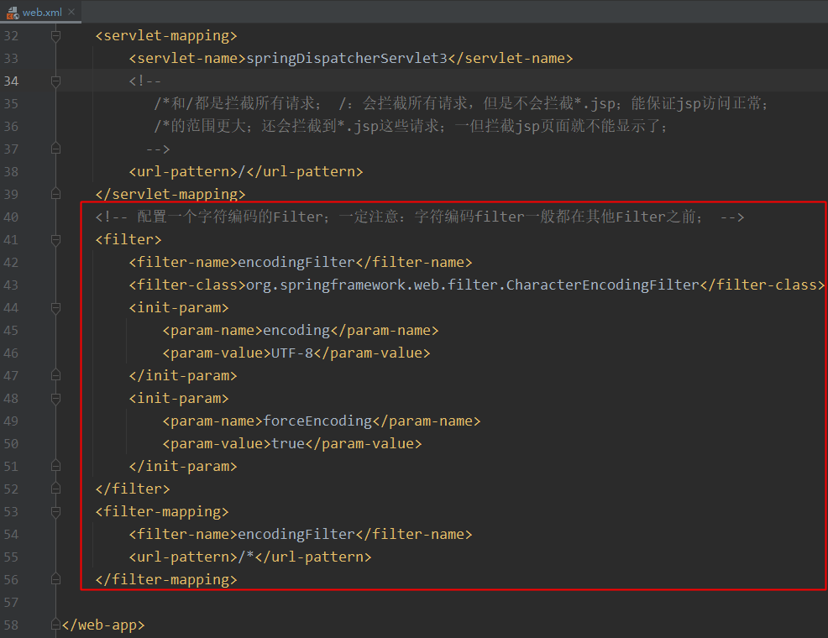Click line number 57 in gutter
The width and height of the screenshot is (828, 638).
pos(11,602)
